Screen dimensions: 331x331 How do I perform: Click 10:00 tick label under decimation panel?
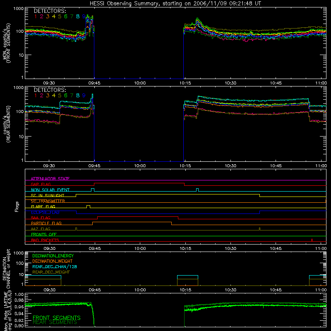[x=140, y=290]
